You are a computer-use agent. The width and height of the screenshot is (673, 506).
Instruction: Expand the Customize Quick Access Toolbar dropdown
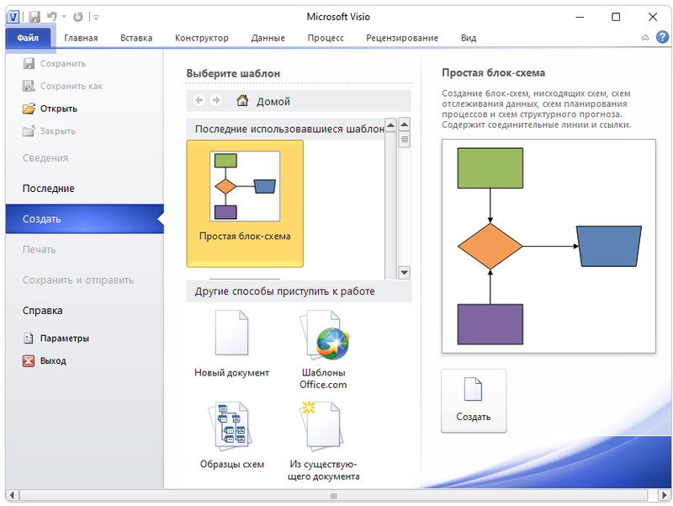95,17
